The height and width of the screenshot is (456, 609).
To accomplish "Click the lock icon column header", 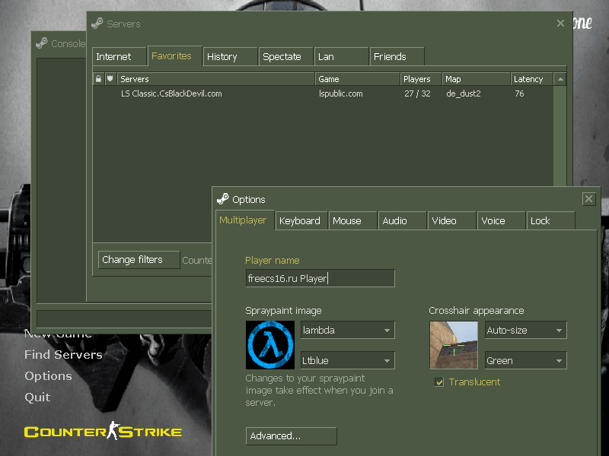I will click(98, 79).
